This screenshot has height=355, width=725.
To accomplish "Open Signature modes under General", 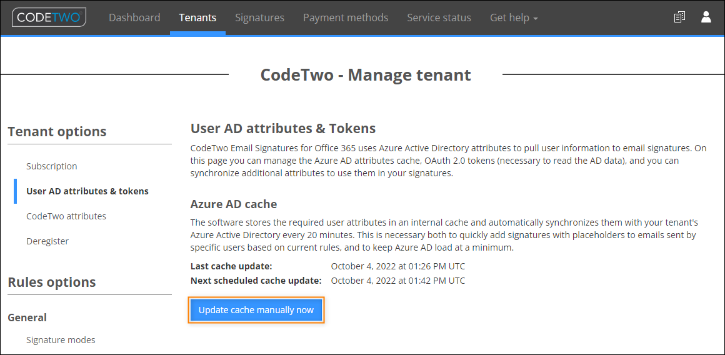I will (61, 340).
